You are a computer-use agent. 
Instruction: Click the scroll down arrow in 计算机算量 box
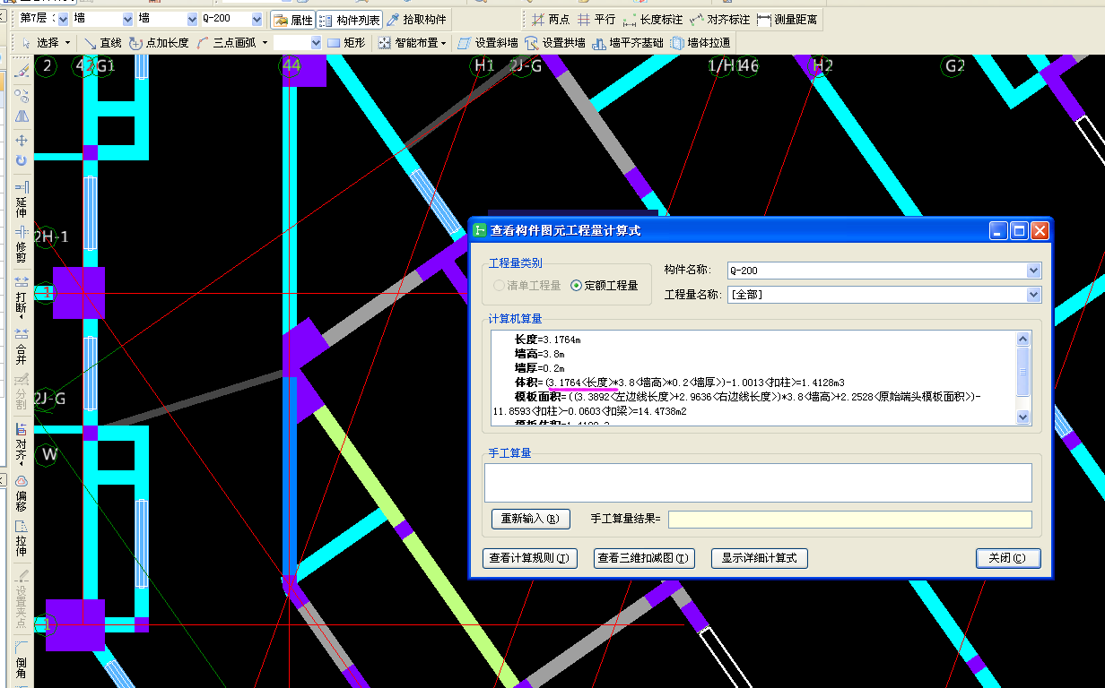tap(1023, 417)
